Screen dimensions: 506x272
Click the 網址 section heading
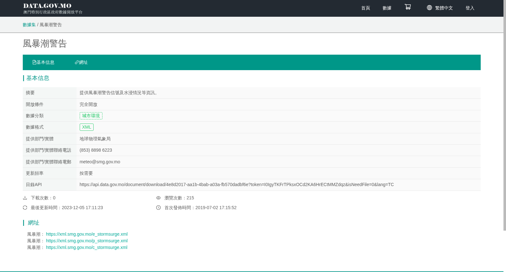coord(34,223)
